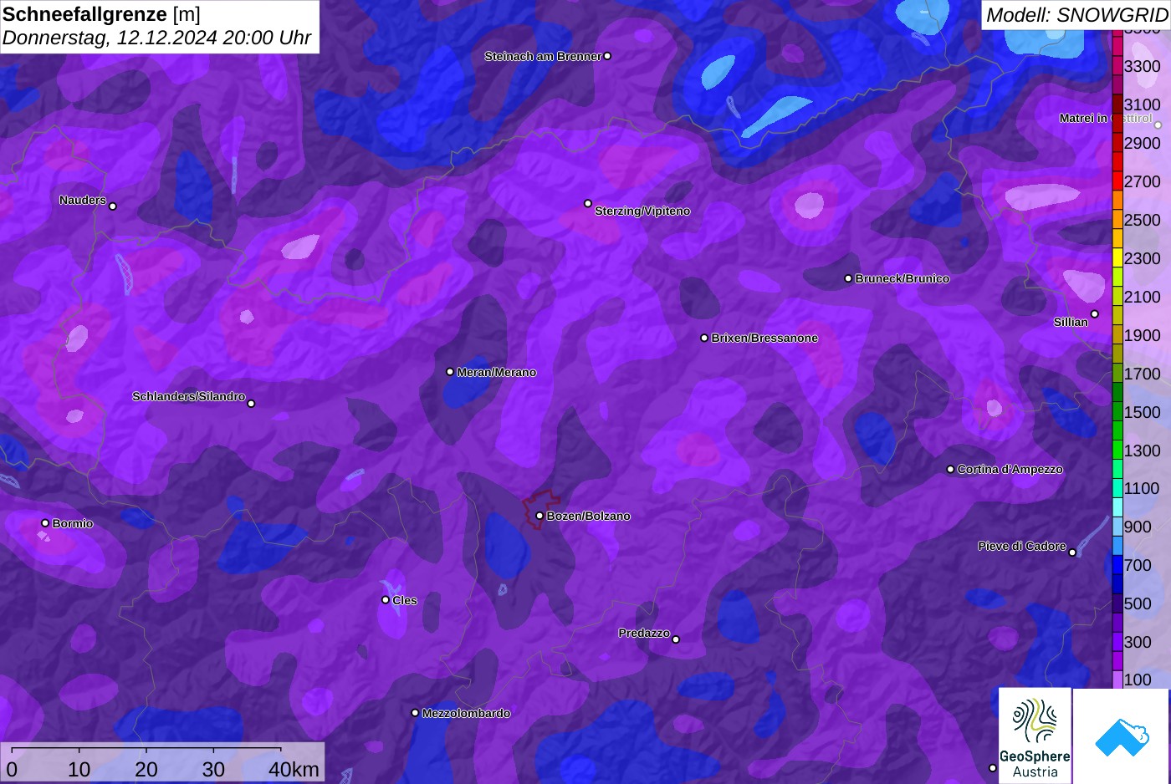This screenshot has height=784, width=1171.
Task: Click the date line Donnerstag, 12.12.2024 20:00 Uhr
Action: (156, 38)
